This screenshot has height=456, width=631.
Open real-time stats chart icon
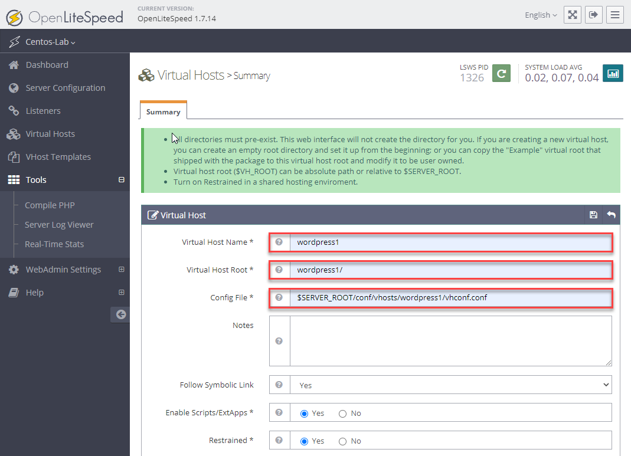tap(613, 73)
